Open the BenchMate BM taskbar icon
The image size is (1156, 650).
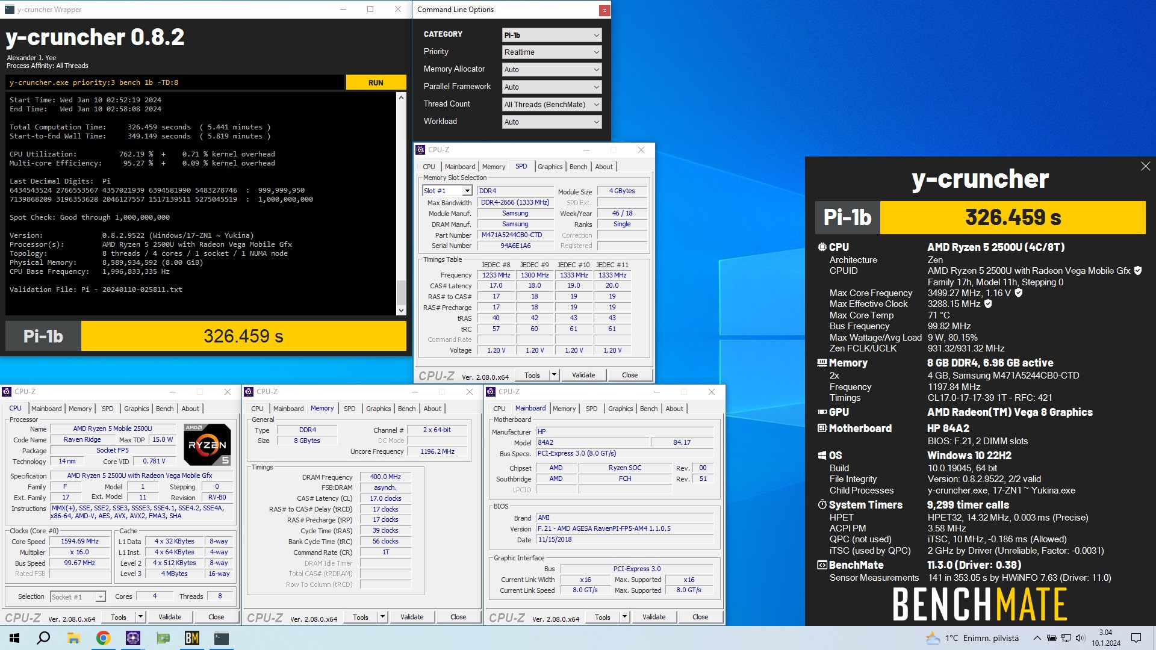tap(191, 638)
